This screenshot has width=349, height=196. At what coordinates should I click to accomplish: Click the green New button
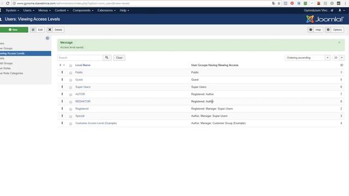click(x=14, y=30)
